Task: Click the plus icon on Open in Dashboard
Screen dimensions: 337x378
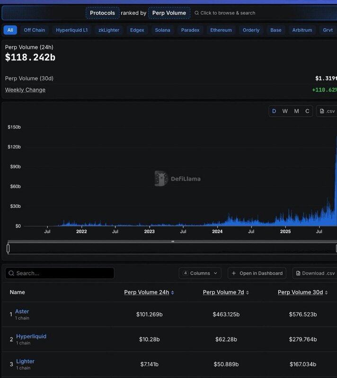Action: tap(234, 273)
